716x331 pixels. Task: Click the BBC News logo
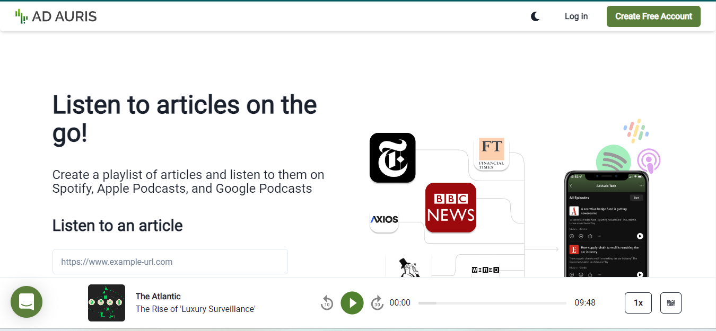(x=451, y=208)
